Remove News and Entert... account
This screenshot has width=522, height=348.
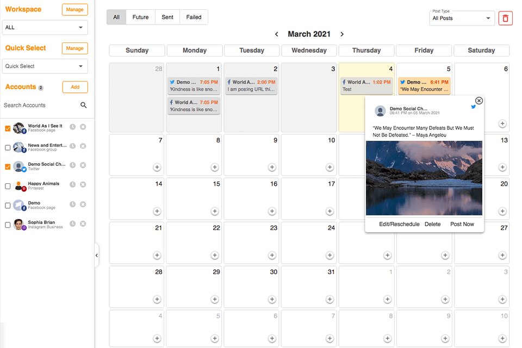[83, 146]
